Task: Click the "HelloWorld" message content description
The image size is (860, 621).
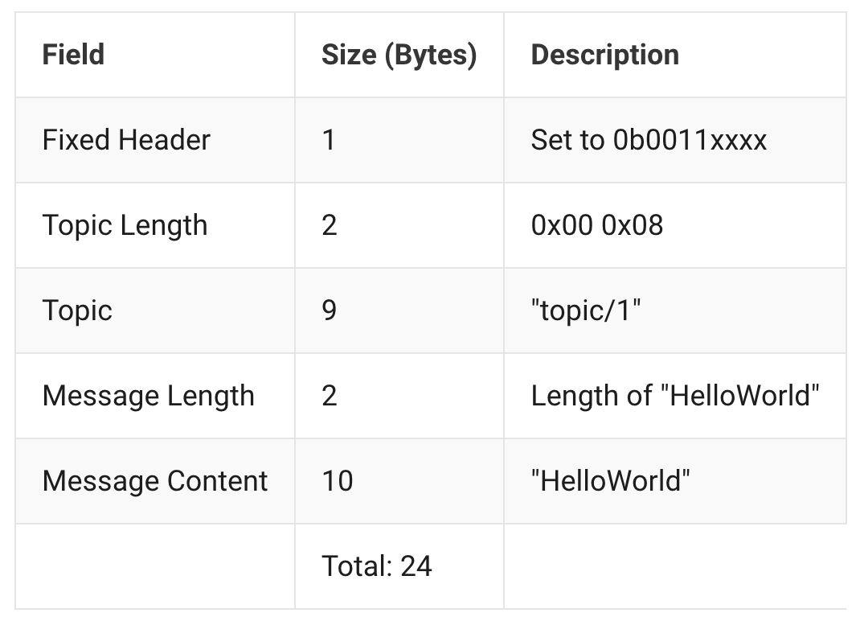Action: 610,481
